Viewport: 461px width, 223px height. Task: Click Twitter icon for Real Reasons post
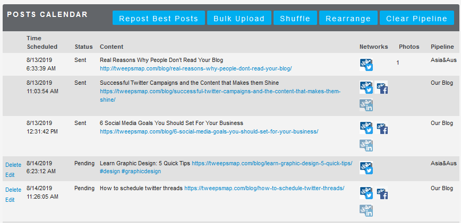[366, 65]
